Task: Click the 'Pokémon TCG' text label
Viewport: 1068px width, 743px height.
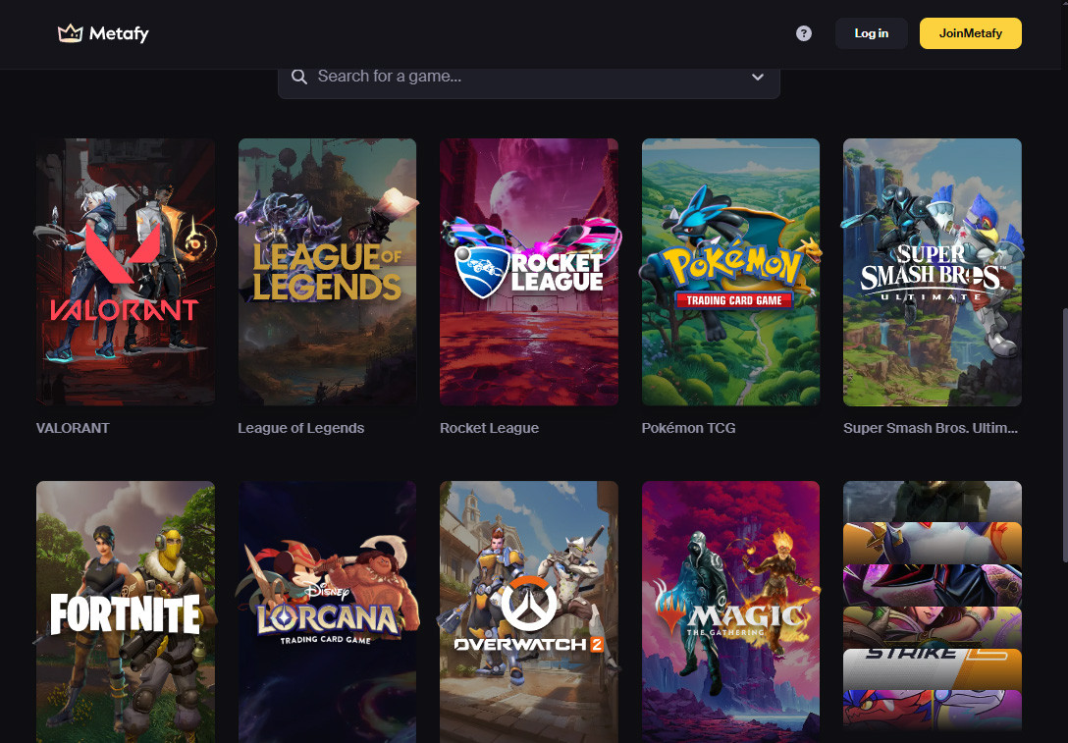Action: (688, 427)
